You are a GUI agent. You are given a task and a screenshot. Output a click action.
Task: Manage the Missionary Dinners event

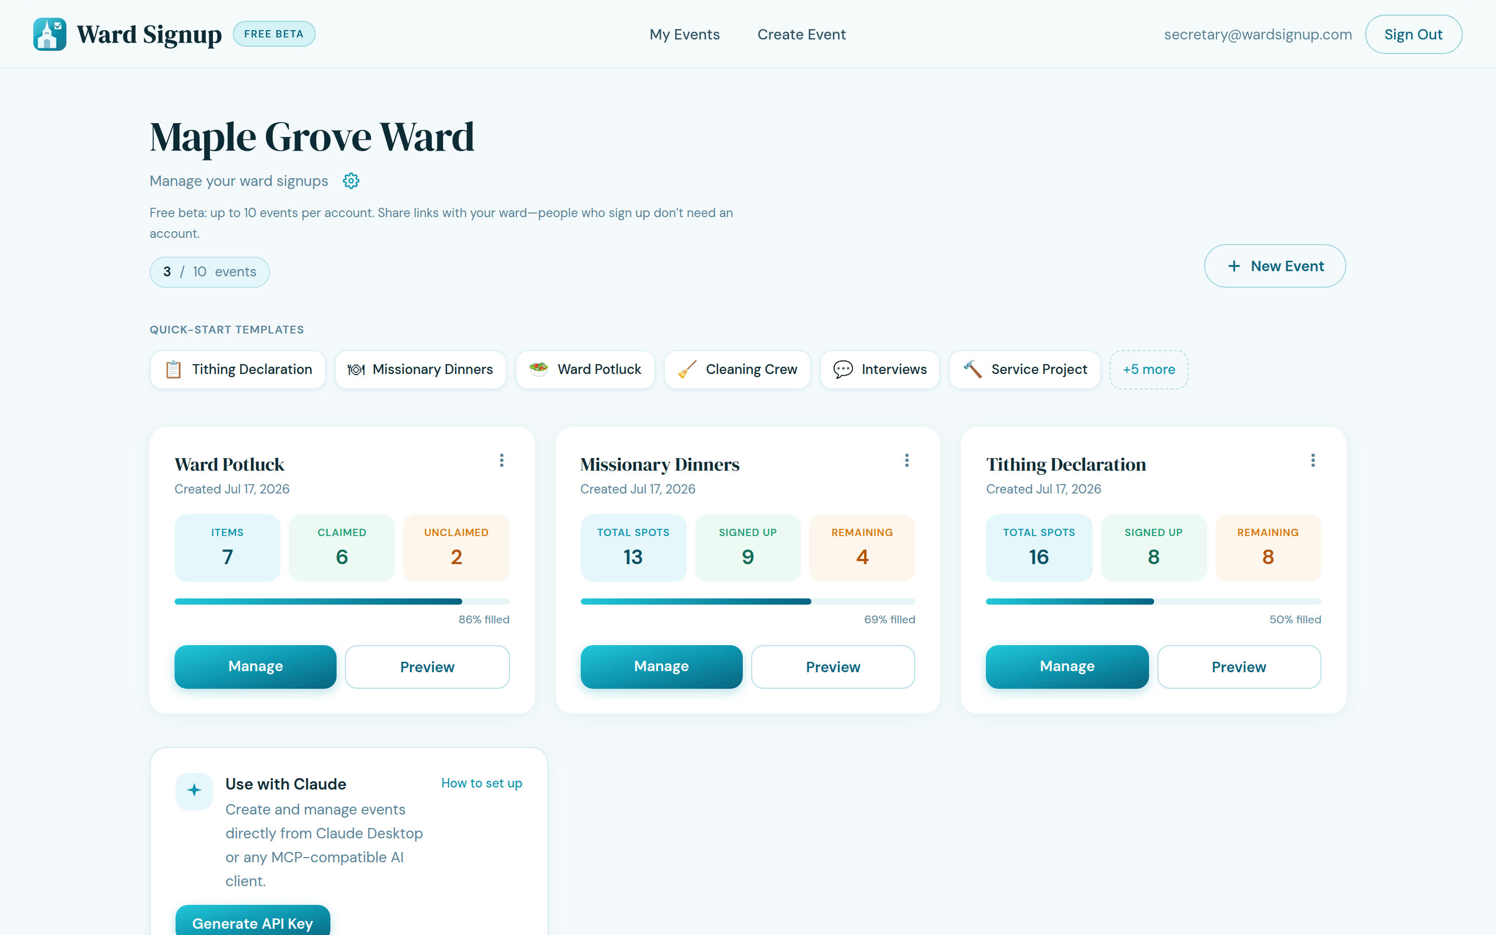coord(661,666)
